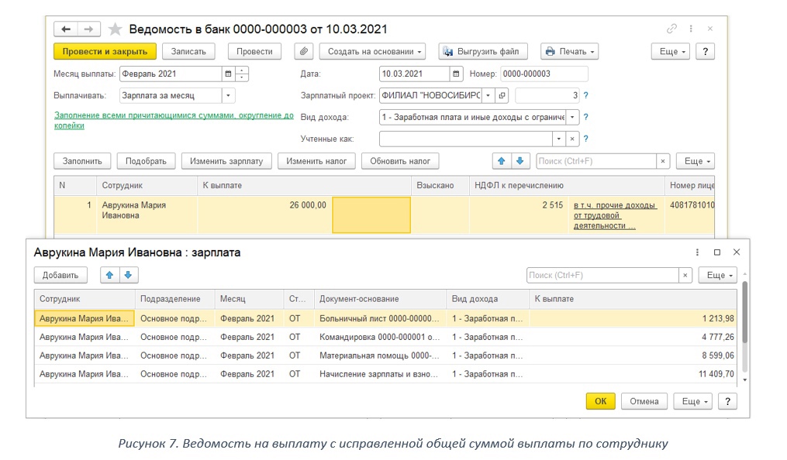Select Больничный лист row in dialog
Viewport: 787px width, 460px height.
[385, 318]
